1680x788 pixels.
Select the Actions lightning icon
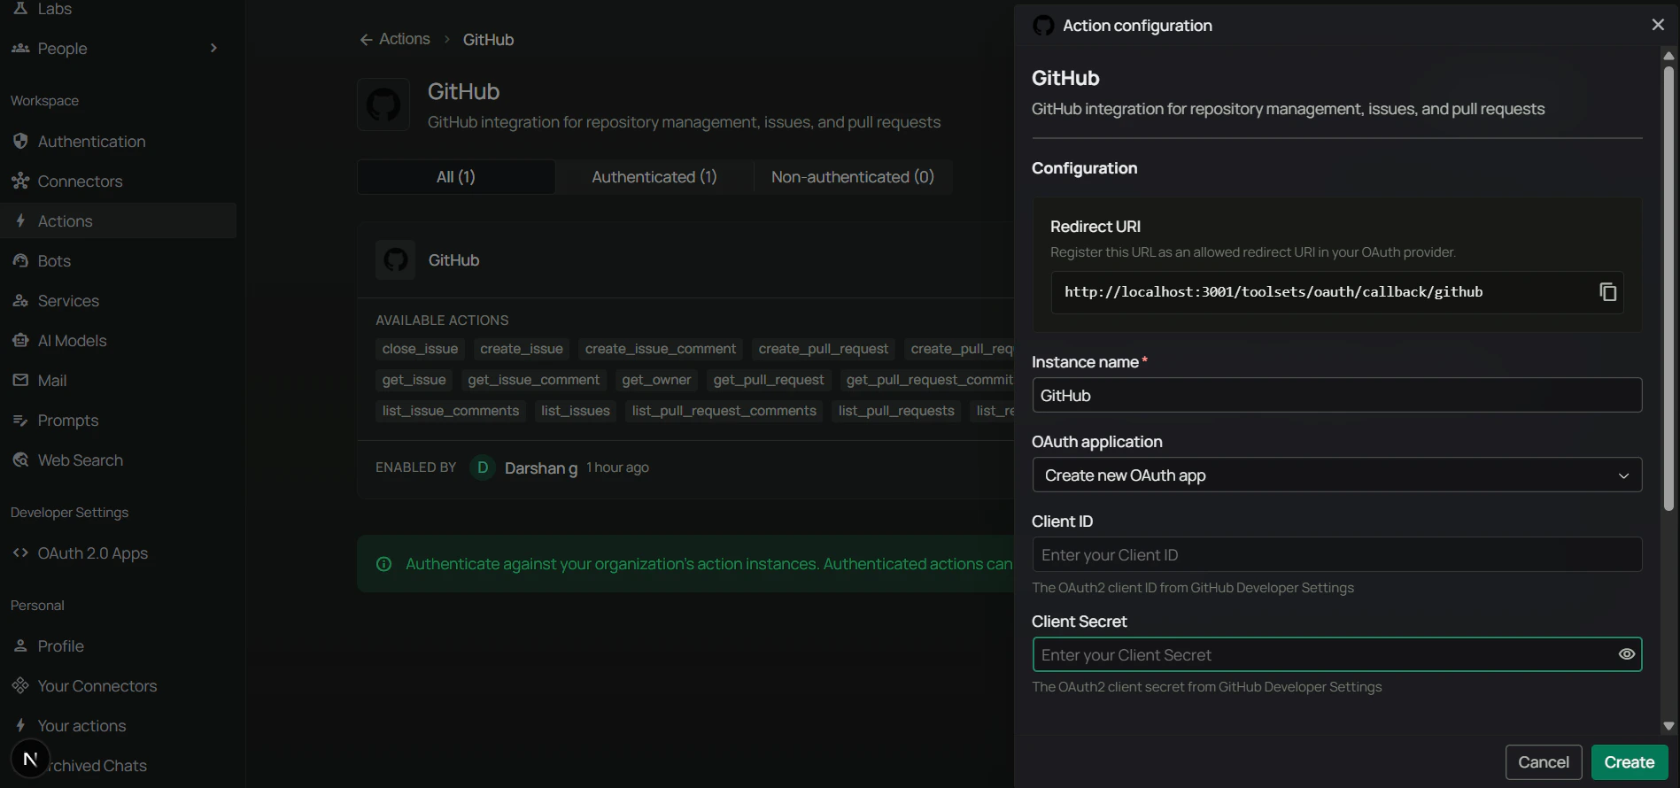click(x=20, y=220)
